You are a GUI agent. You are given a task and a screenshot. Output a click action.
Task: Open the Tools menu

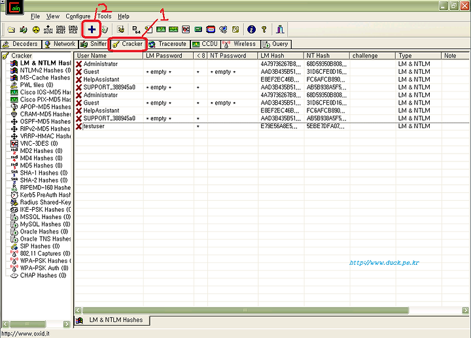tap(104, 16)
